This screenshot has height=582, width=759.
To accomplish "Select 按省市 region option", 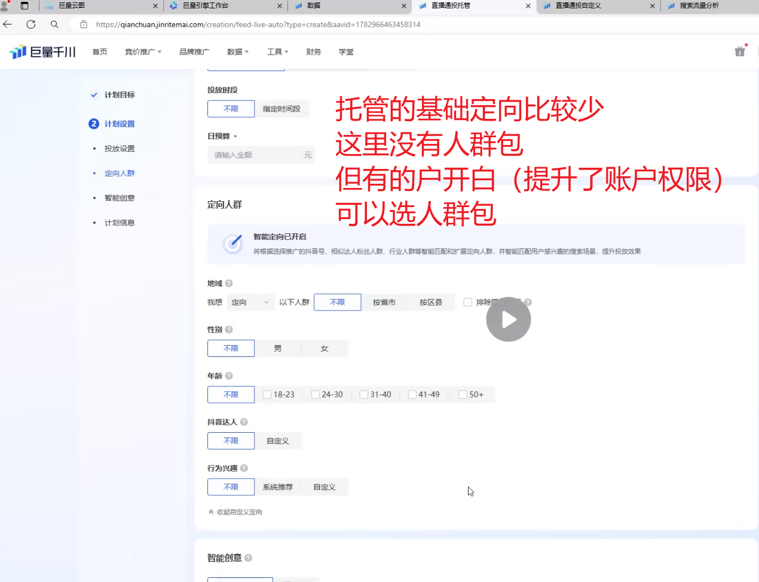I will (x=384, y=303).
